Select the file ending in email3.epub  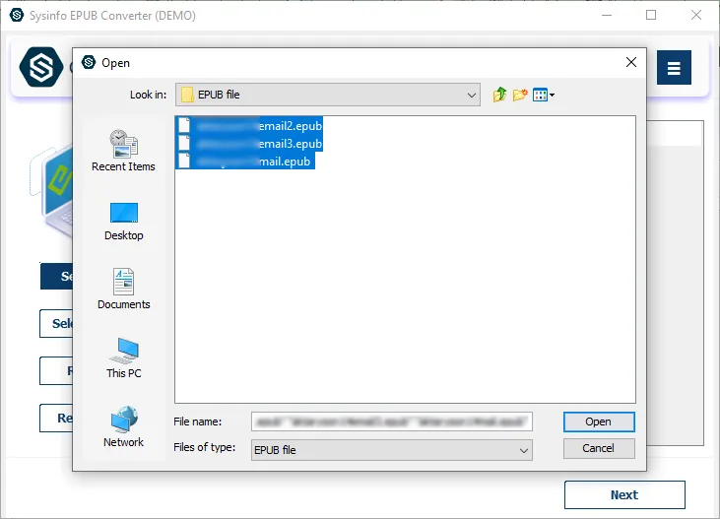[x=249, y=144]
